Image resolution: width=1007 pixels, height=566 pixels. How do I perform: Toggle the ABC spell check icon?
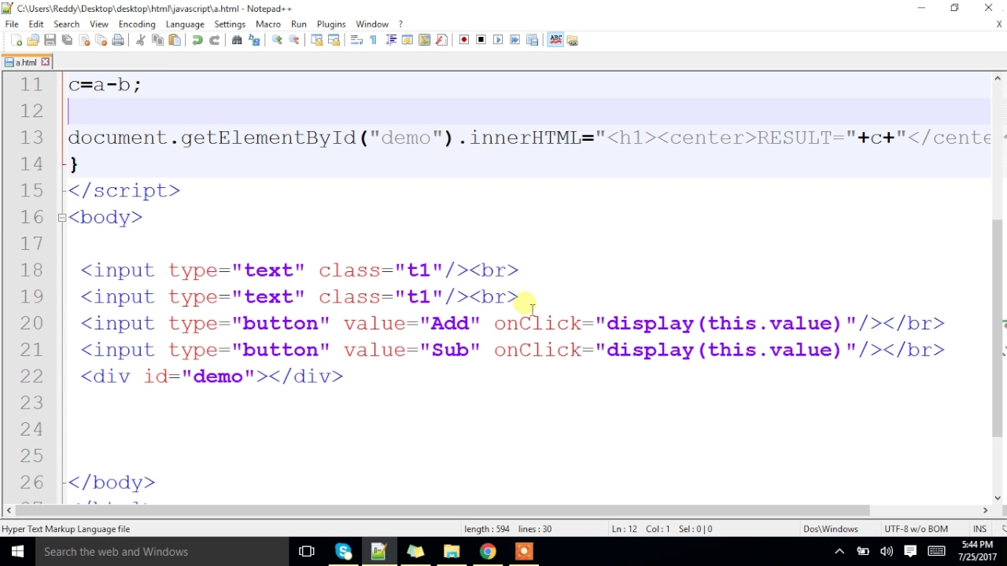555,40
